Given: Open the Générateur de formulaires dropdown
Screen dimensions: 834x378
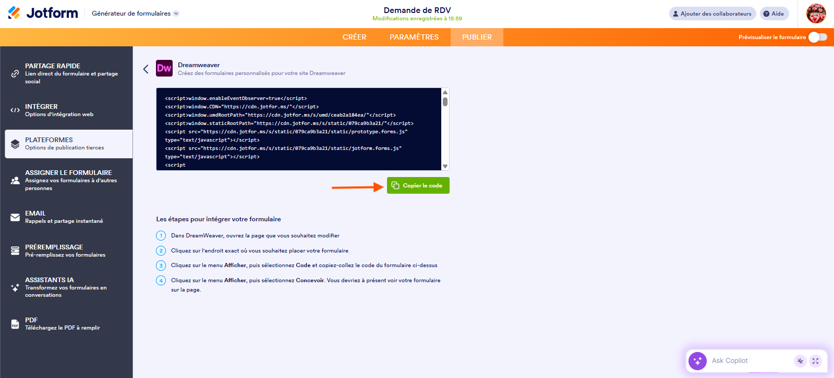Looking at the screenshot, I should pyautogui.click(x=136, y=14).
